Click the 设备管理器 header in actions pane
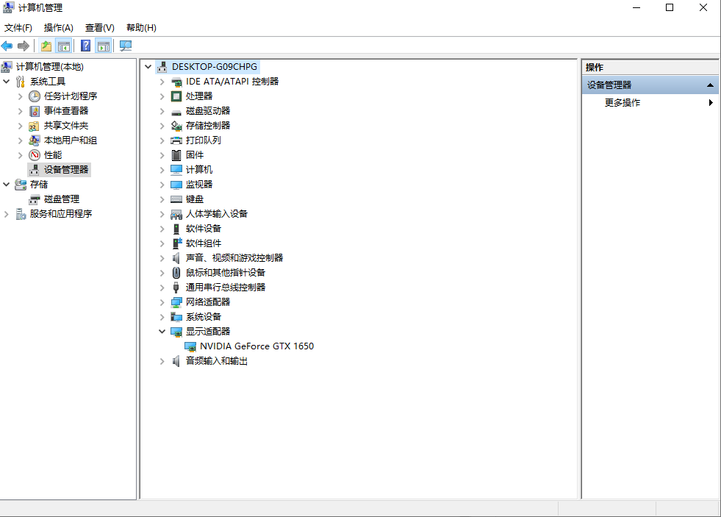 650,85
